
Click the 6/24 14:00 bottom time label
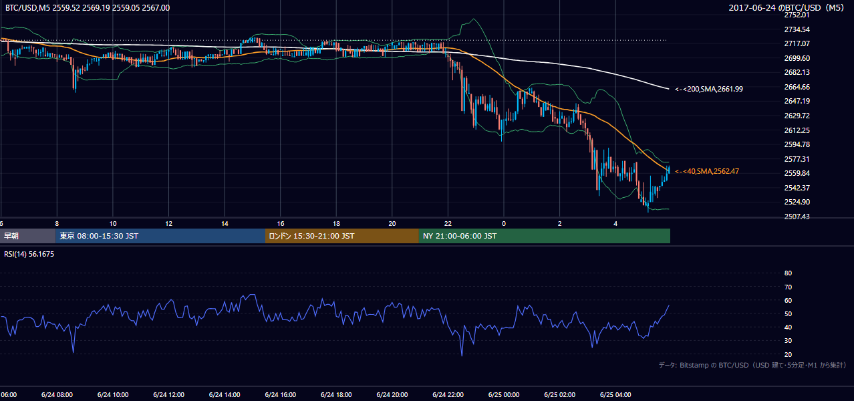225,394
